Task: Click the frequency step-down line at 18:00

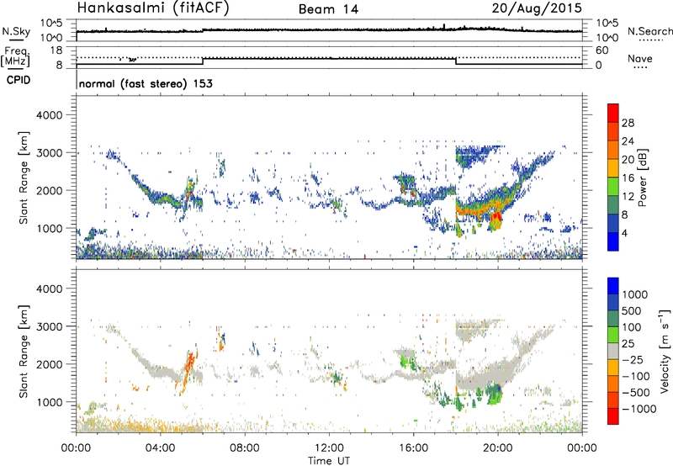Action: (x=455, y=61)
